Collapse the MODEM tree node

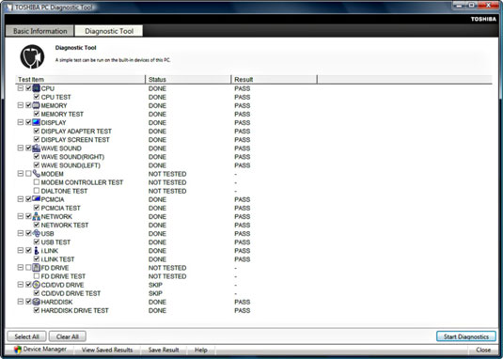click(x=20, y=174)
